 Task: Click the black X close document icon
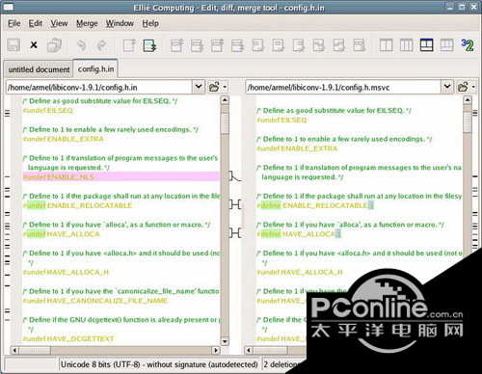pos(34,45)
